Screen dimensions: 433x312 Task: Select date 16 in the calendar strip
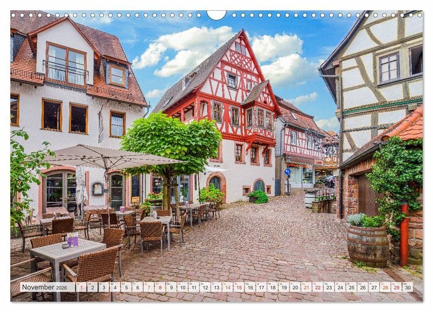coord(250,287)
